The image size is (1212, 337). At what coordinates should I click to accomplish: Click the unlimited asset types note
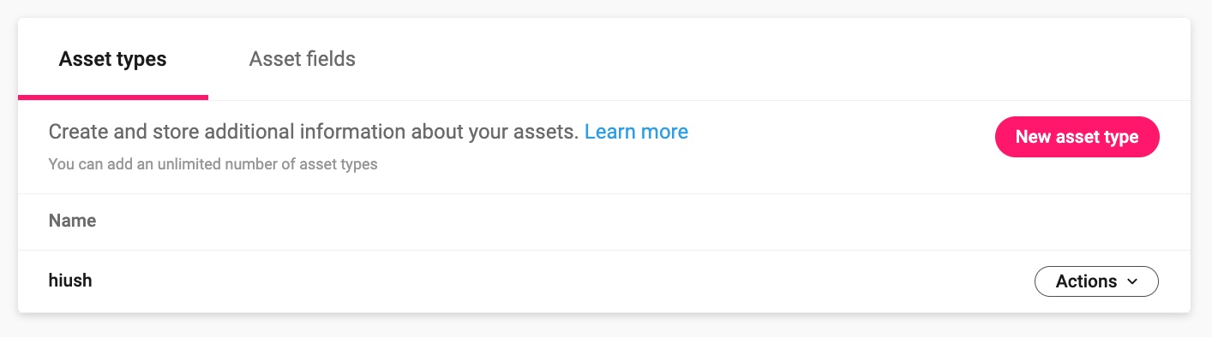(213, 163)
